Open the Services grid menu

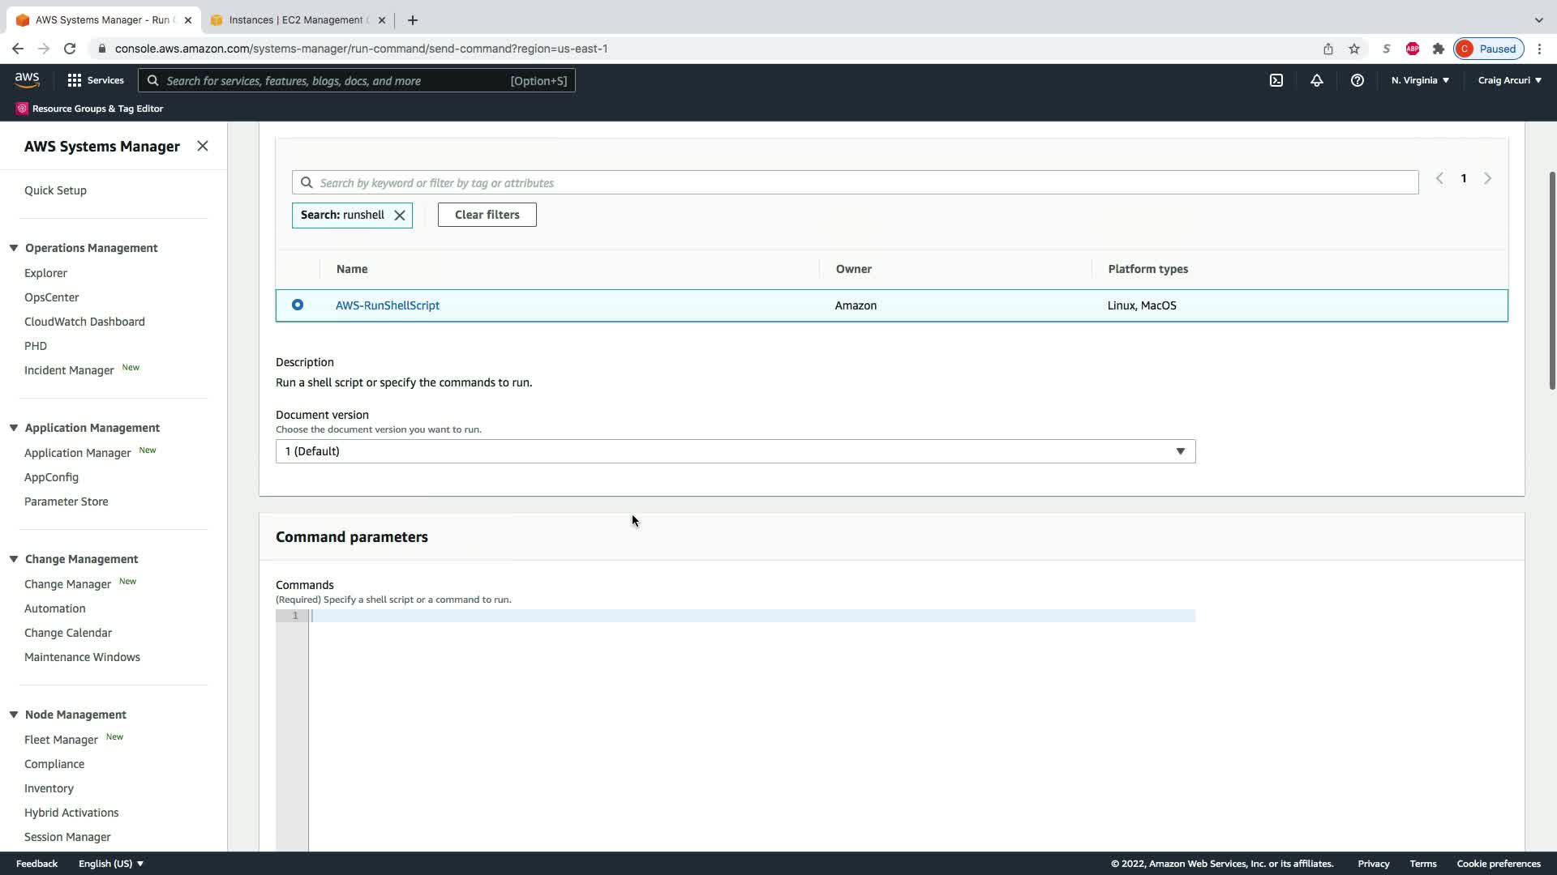95,80
